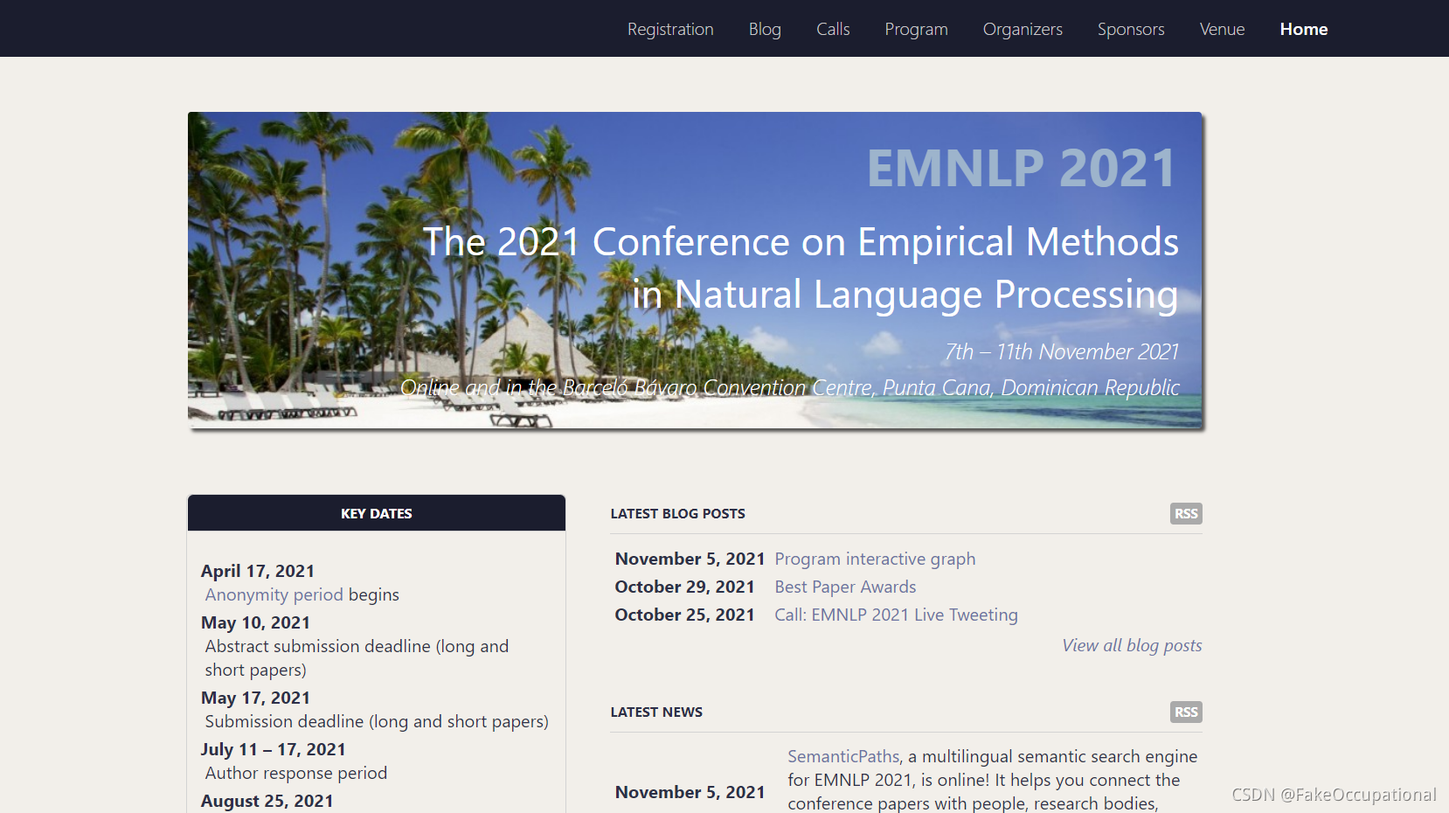
Task: Click the EMNLP 2021 beach banner image
Action: [695, 270]
